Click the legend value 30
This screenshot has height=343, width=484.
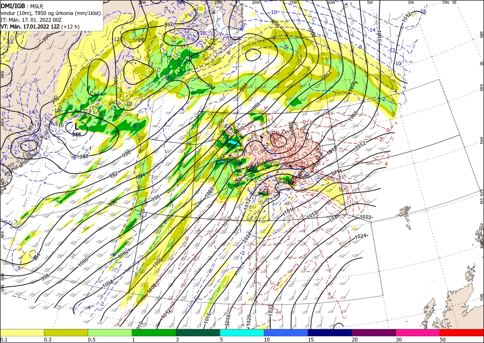point(399,340)
